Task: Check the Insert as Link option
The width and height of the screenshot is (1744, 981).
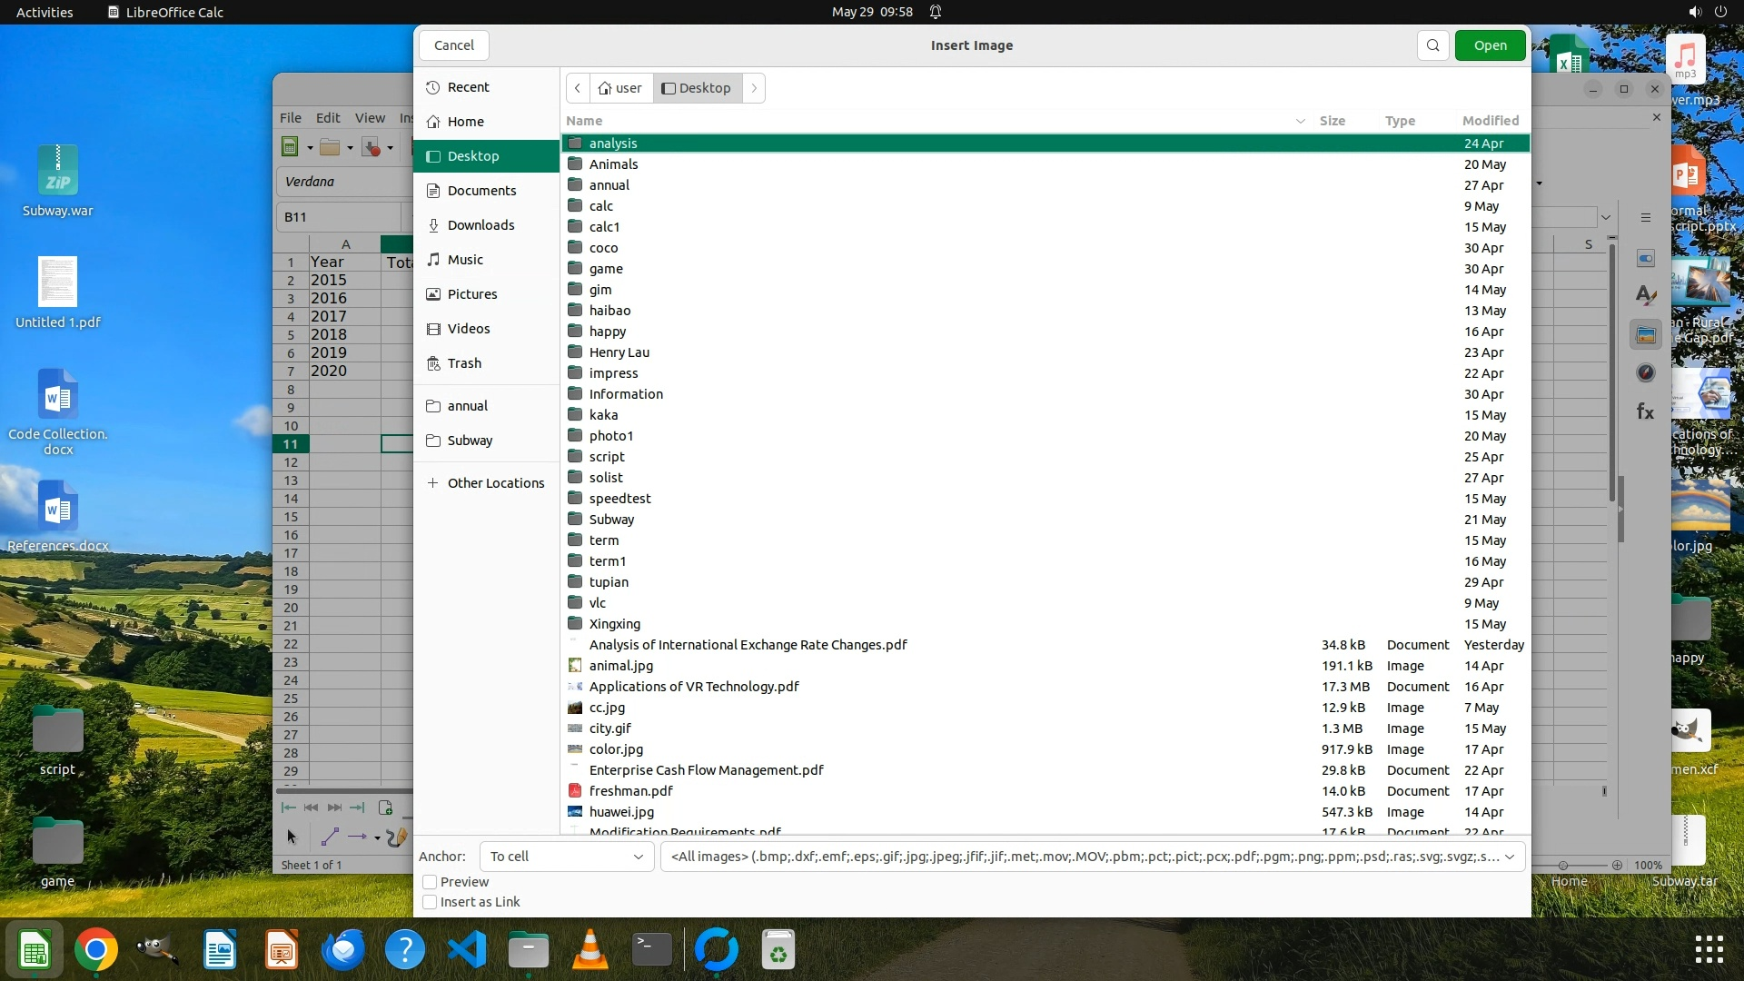Action: pos(431,902)
